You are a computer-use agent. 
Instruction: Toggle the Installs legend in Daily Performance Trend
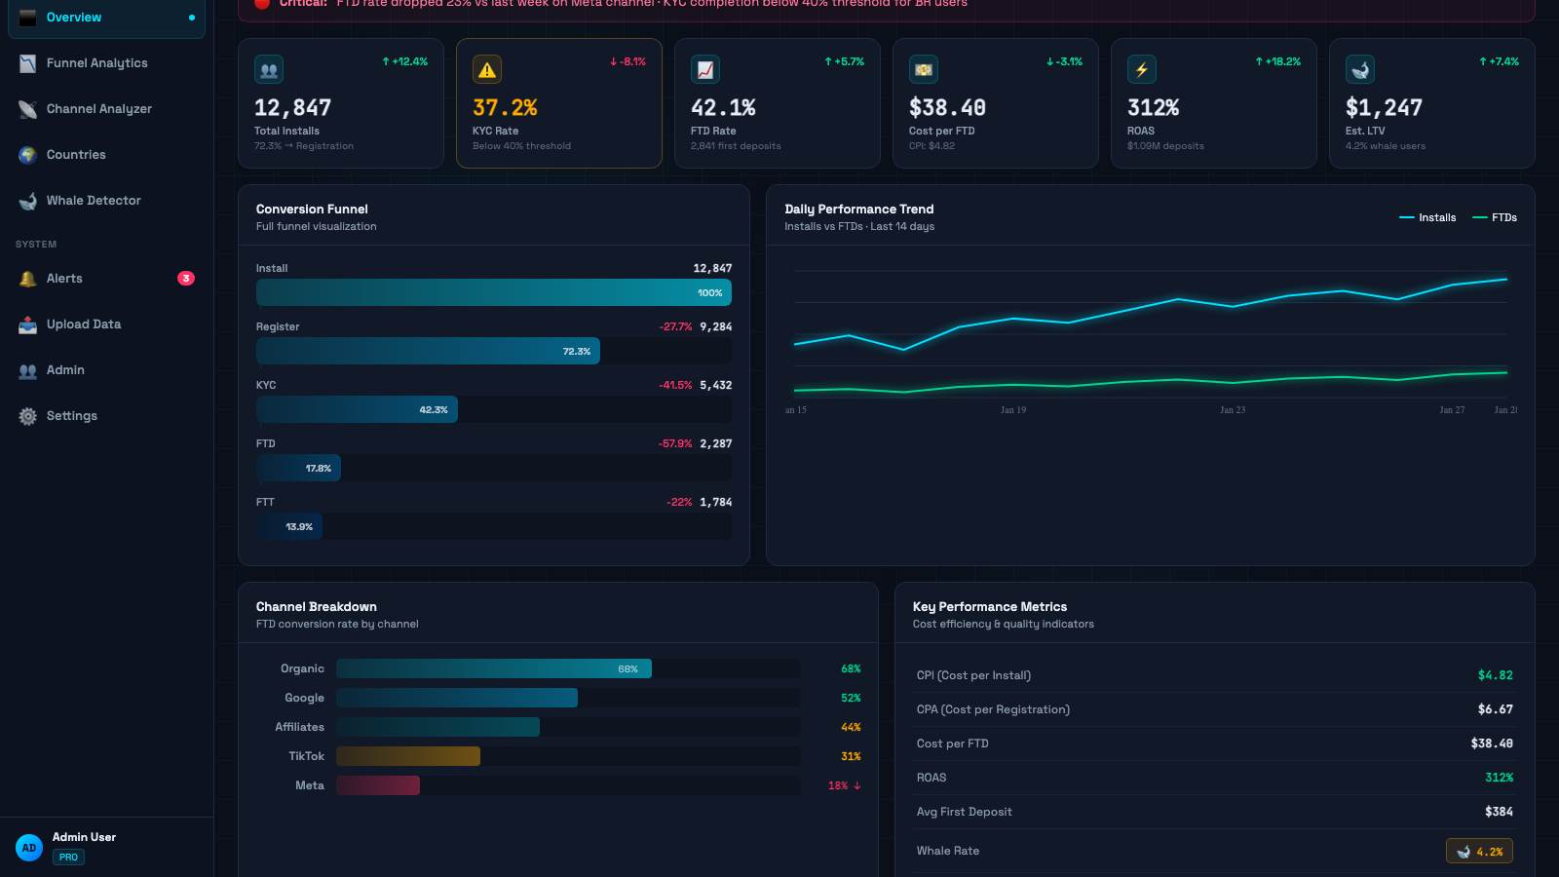(x=1427, y=217)
